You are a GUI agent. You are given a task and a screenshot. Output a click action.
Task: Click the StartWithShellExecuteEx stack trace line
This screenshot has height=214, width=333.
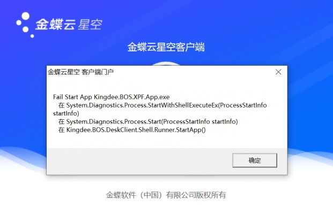click(x=162, y=105)
